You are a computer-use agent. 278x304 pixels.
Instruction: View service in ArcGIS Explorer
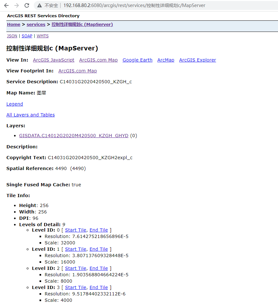[197, 60]
